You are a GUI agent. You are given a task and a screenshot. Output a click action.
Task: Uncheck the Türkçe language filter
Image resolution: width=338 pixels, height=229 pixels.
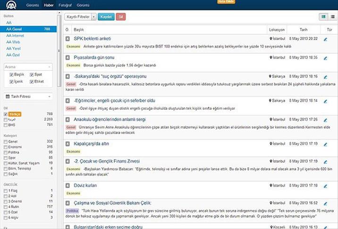(6, 114)
